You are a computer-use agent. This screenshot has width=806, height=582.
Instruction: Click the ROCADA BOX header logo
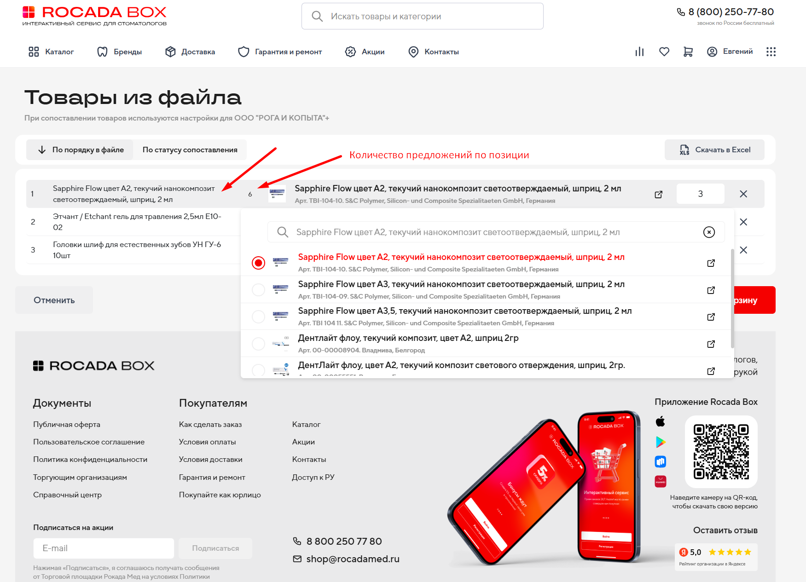click(94, 16)
